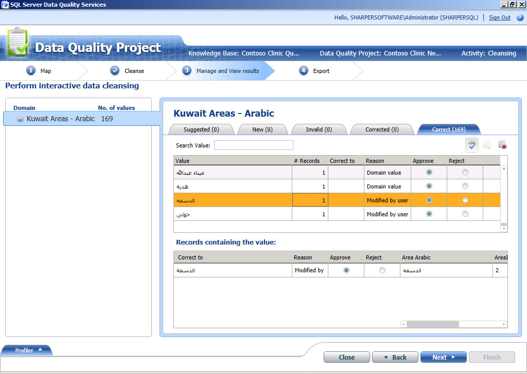Click the Profiler expand arrow icon
The height and width of the screenshot is (374, 527).
pyautogui.click(x=40, y=349)
